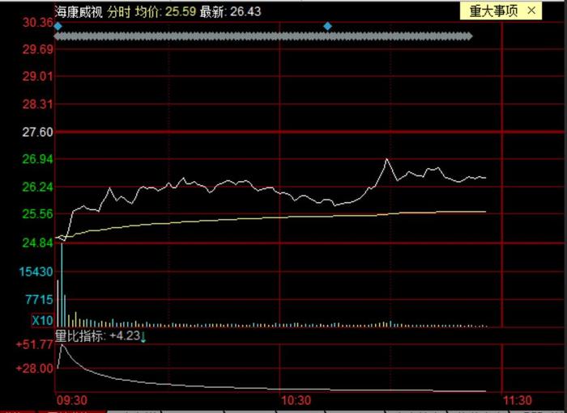
Task: Select the 分时 intraday chart label
Action: point(118,11)
